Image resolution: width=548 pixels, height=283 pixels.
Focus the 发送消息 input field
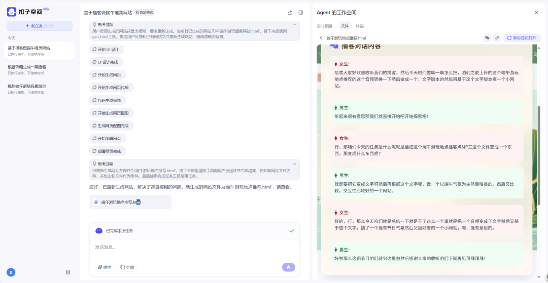click(x=195, y=248)
